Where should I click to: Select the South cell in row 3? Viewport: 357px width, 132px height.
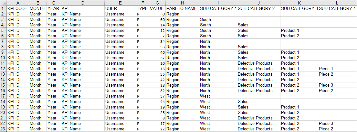point(218,20)
